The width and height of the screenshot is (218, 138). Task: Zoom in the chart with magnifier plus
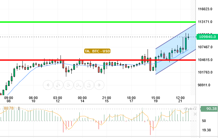click(x=58, y=85)
